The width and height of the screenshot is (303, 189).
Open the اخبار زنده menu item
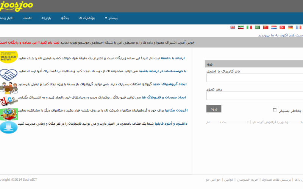click(x=7, y=18)
